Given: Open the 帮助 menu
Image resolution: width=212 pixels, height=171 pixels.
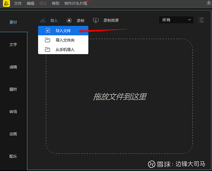Looking at the screenshot, I should click(x=56, y=3).
